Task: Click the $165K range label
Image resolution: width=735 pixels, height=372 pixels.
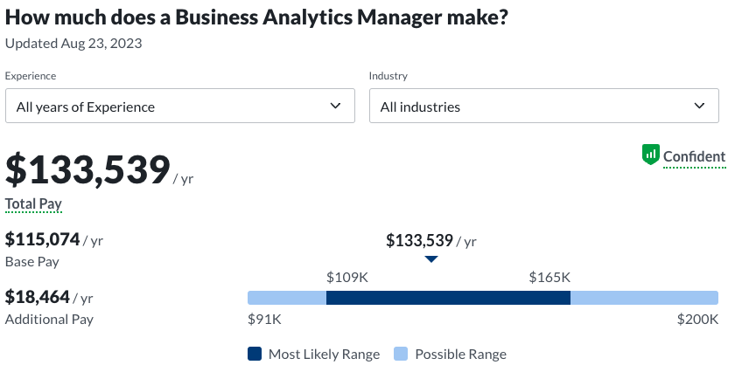Action: coord(549,277)
